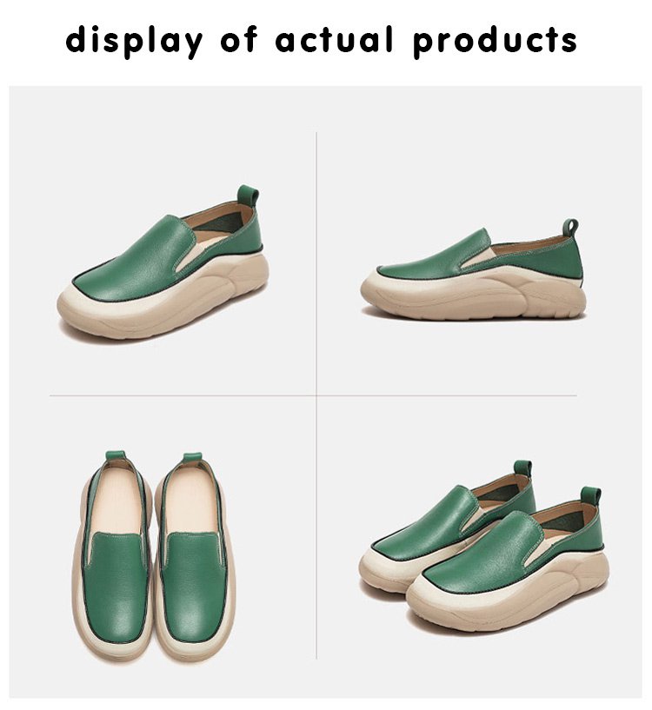Open the bottom-left top-down pair view
Image resolution: width=652 pixels, height=710 pixels.
[x=153, y=555]
